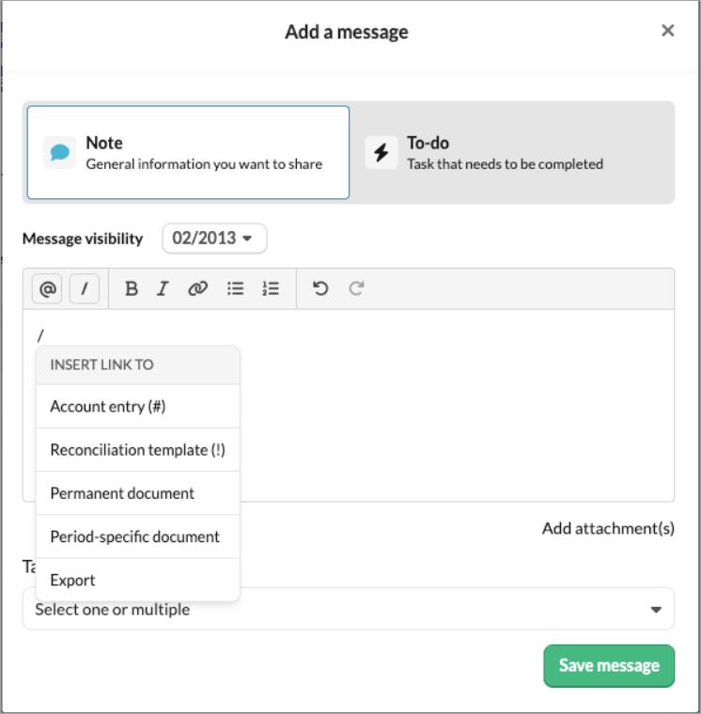701x714 pixels.
Task: Choose Account entry (#) link option
Action: 137,406
